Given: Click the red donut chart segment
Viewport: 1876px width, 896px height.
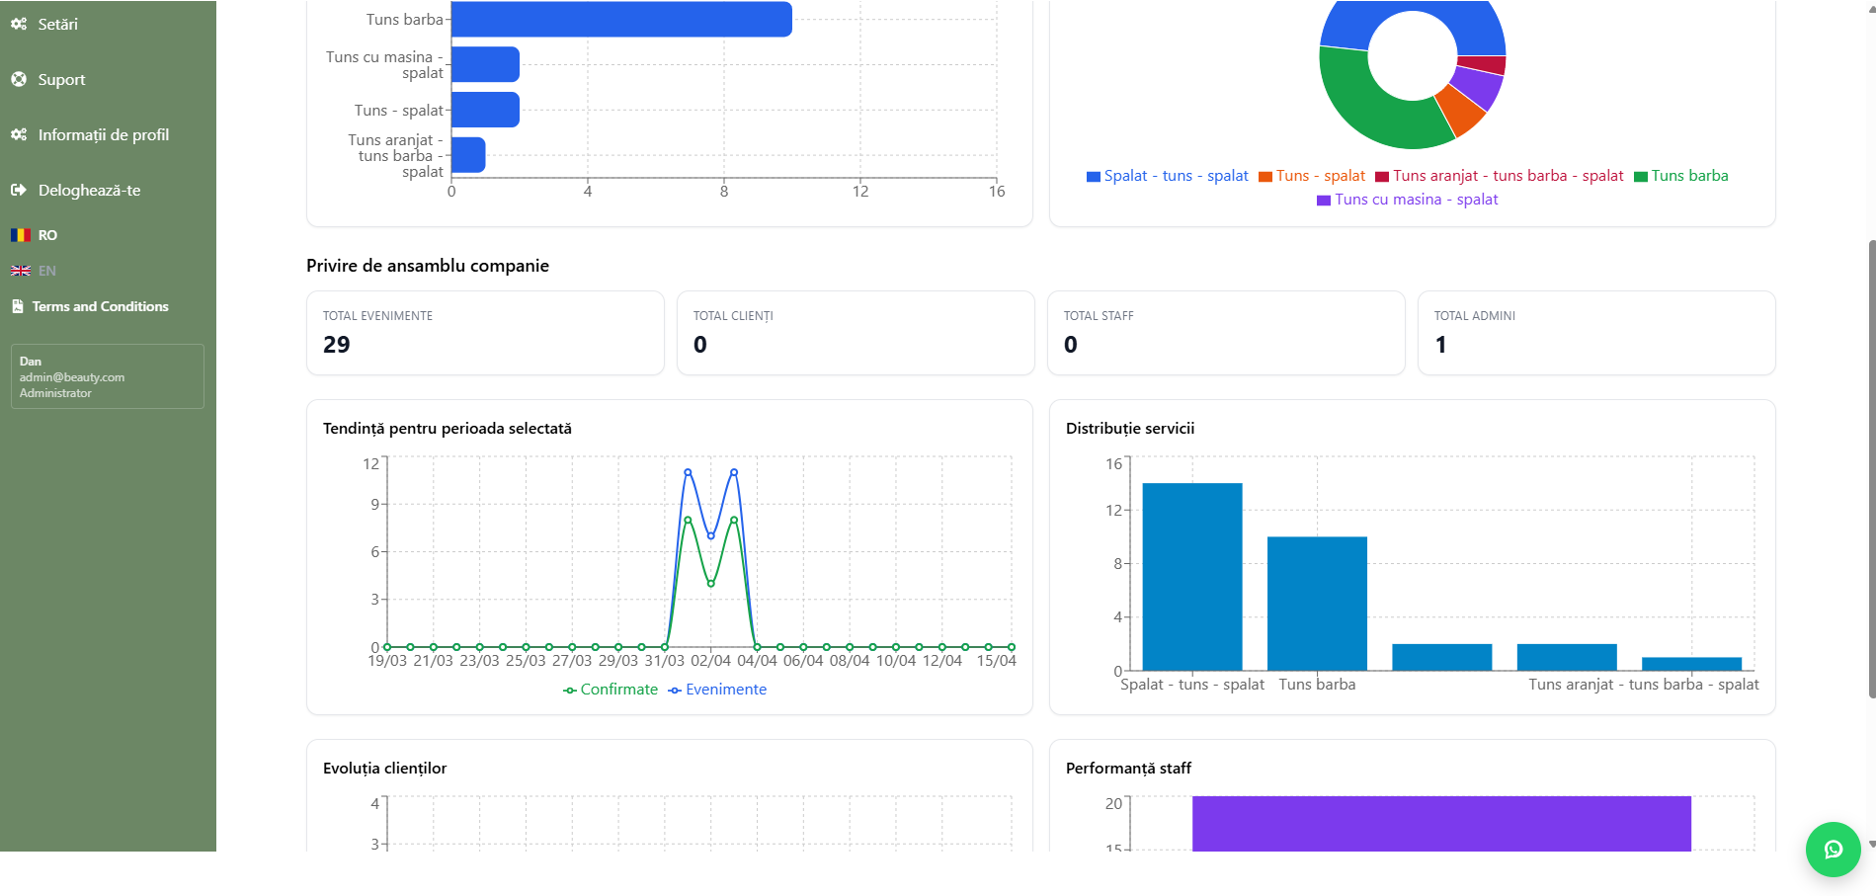Looking at the screenshot, I should [1483, 65].
